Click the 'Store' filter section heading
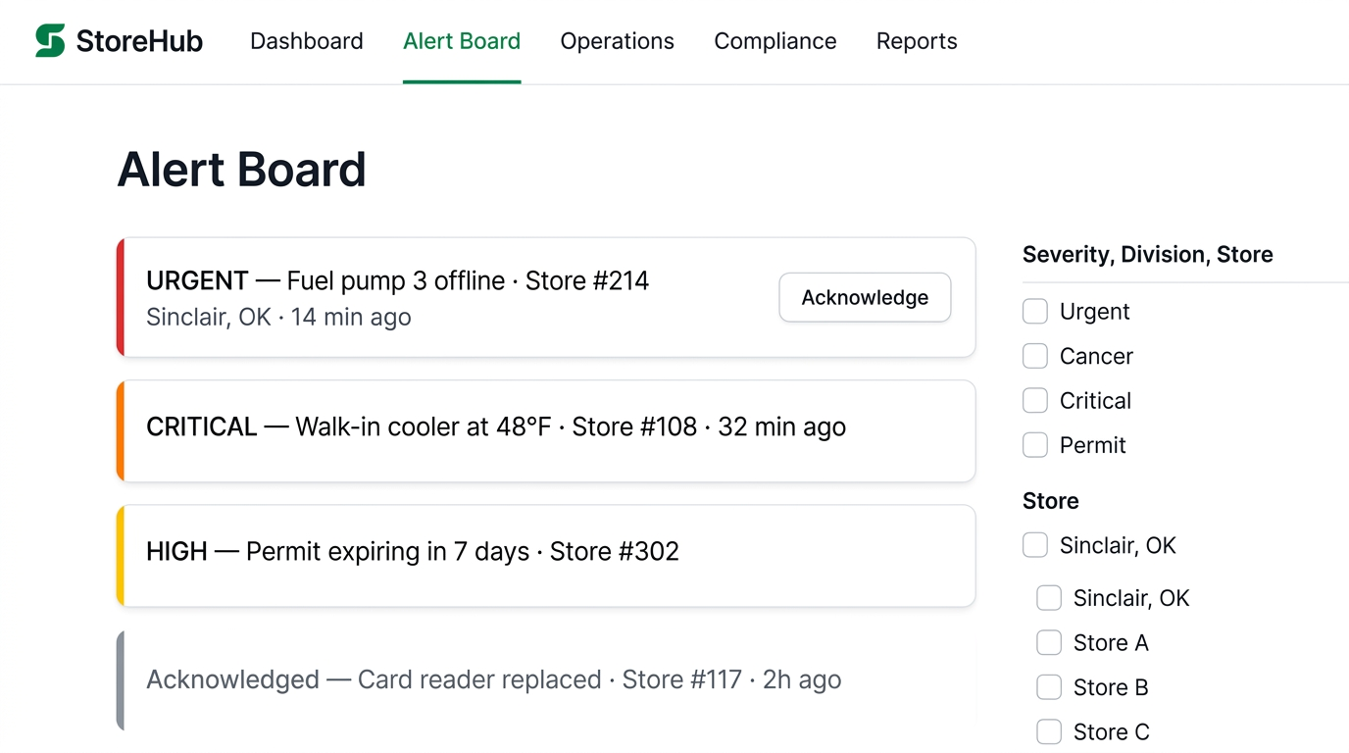 (1050, 501)
